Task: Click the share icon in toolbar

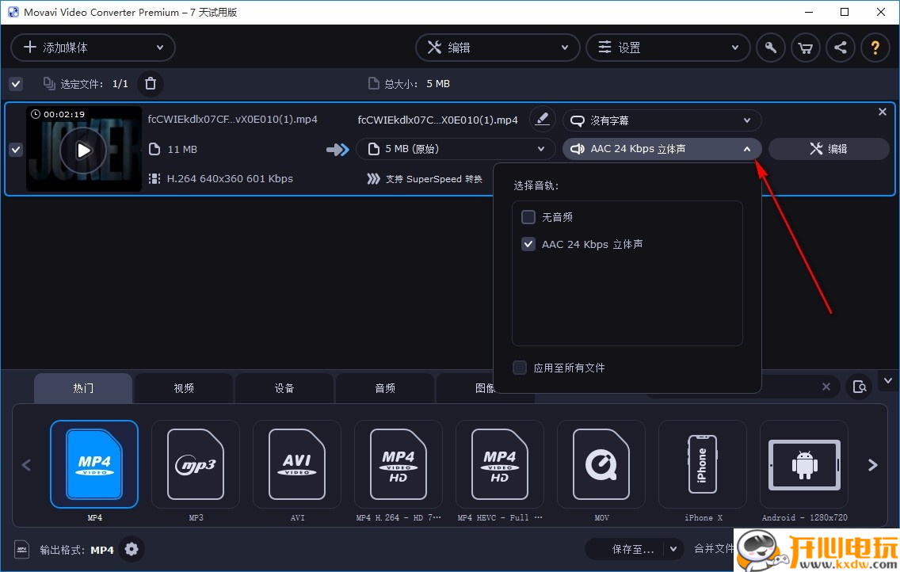Action: pyautogui.click(x=841, y=48)
